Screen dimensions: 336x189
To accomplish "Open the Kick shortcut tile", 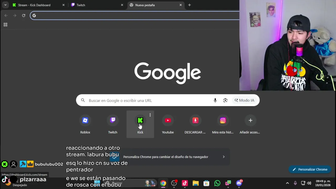I will pyautogui.click(x=140, y=124).
